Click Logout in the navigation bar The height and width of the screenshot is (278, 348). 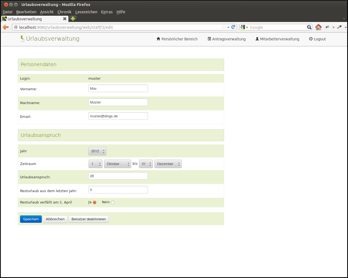[317, 39]
